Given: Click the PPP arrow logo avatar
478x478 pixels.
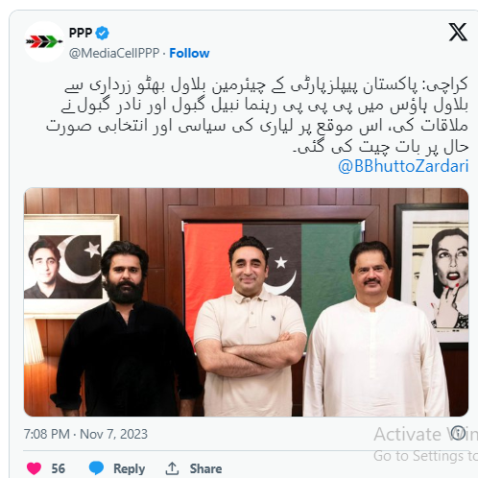Looking at the screenshot, I should [x=44, y=41].
